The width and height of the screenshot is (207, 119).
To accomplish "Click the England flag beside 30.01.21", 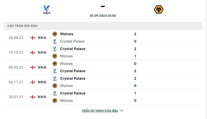I will pyautogui.click(x=33, y=97).
